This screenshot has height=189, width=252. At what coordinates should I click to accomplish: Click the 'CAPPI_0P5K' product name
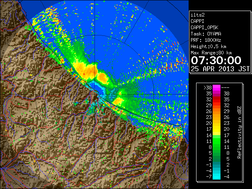(204, 28)
